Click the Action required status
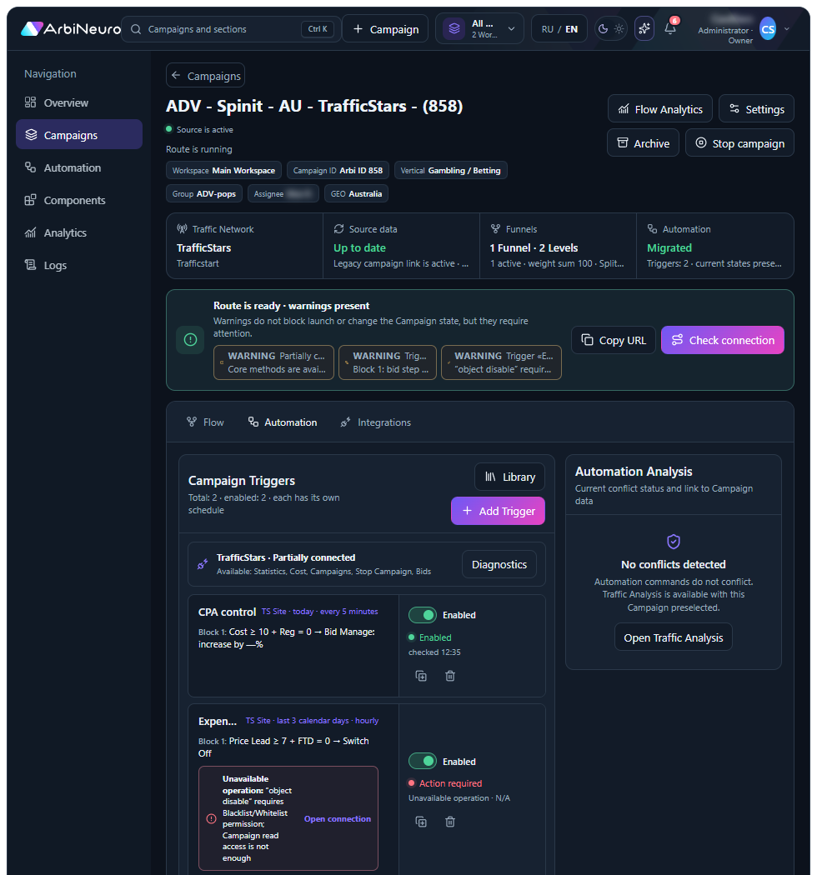This screenshot has height=875, width=817. click(x=446, y=783)
